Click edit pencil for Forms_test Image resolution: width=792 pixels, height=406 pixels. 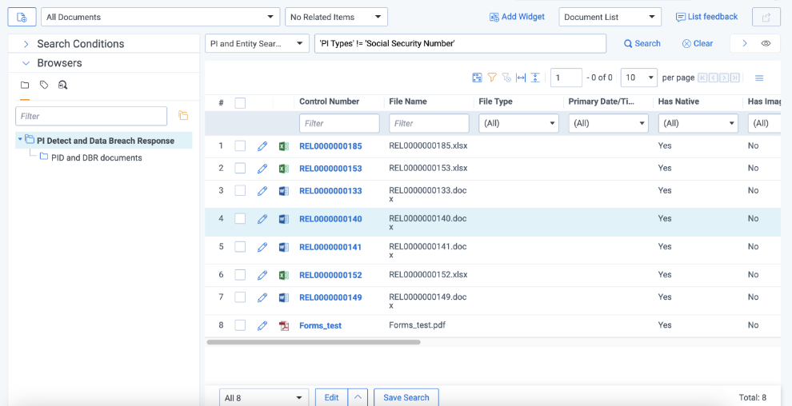[262, 326]
